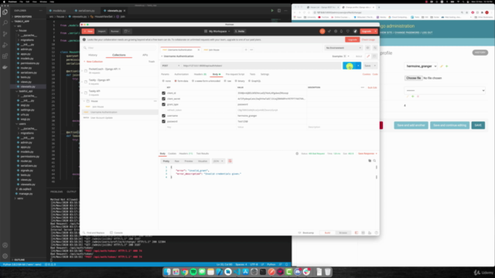The image size is (495, 278).
Task: Open VS Code Accounts icon
Action: click(x=5, y=245)
